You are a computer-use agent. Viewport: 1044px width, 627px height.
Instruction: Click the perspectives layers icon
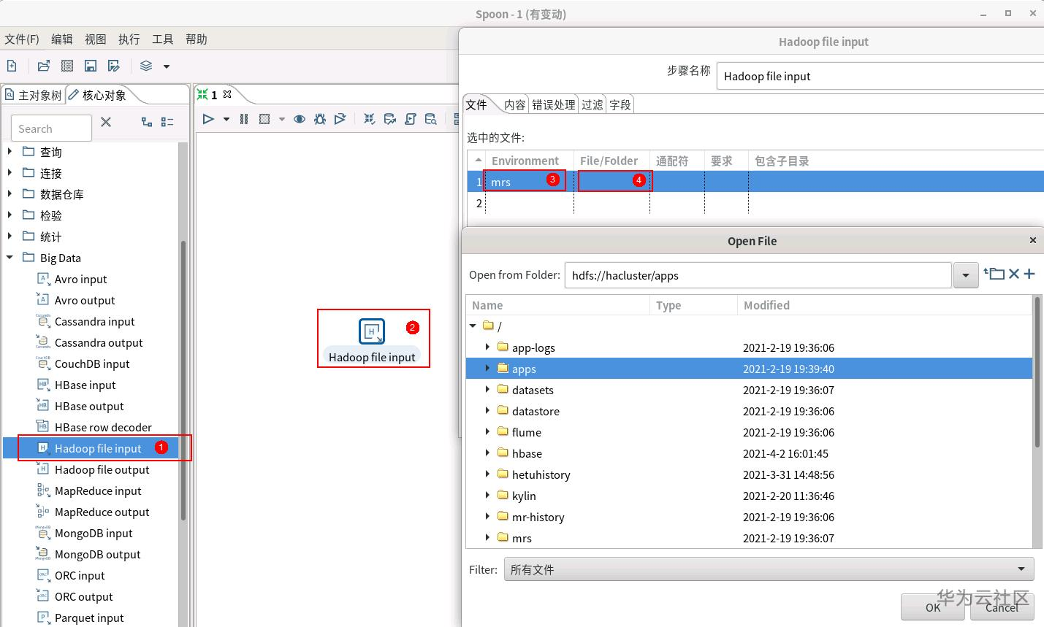point(146,66)
